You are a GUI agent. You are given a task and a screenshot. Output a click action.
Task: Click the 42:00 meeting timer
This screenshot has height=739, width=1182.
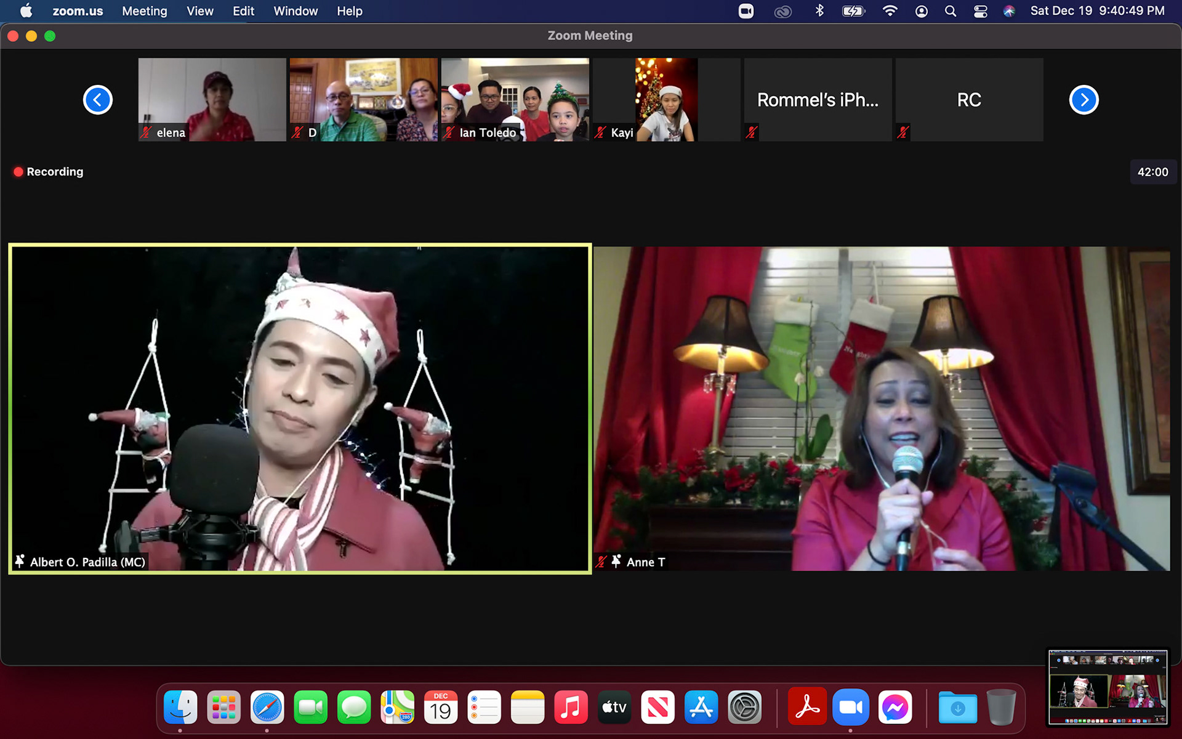[1152, 172]
